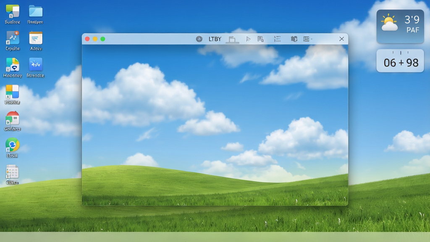Open the white notepad icon with orange header
This screenshot has height=242, width=430.
pyautogui.click(x=36, y=38)
